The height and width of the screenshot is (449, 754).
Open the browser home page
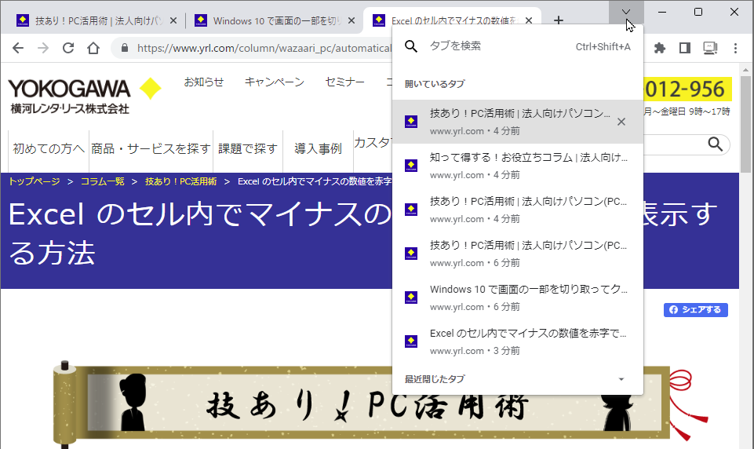93,48
